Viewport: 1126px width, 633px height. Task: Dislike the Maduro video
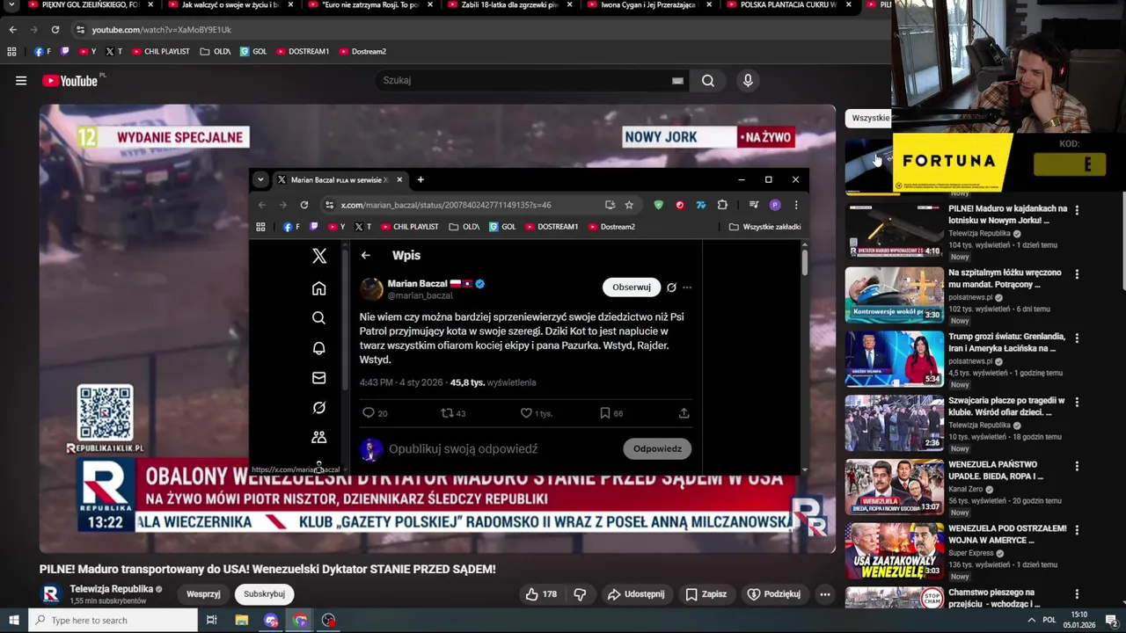(x=580, y=594)
